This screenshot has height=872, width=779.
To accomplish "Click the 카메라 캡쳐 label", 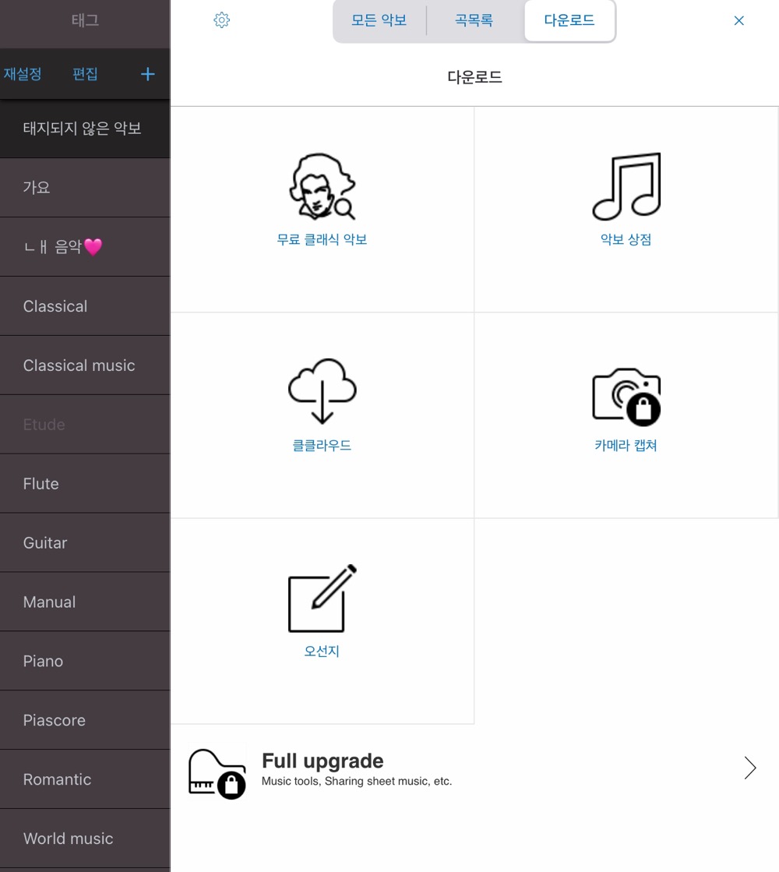I will point(626,446).
